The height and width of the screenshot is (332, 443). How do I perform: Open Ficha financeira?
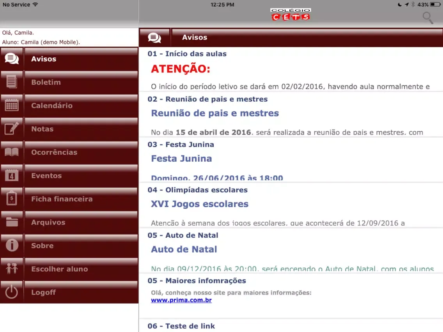click(69, 199)
